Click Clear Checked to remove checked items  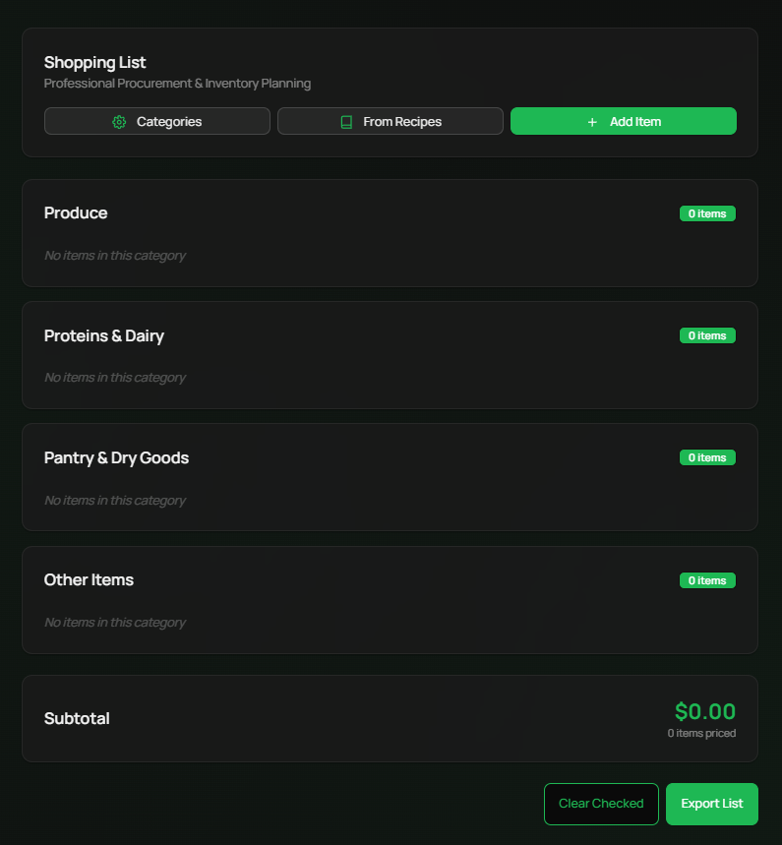coord(601,804)
